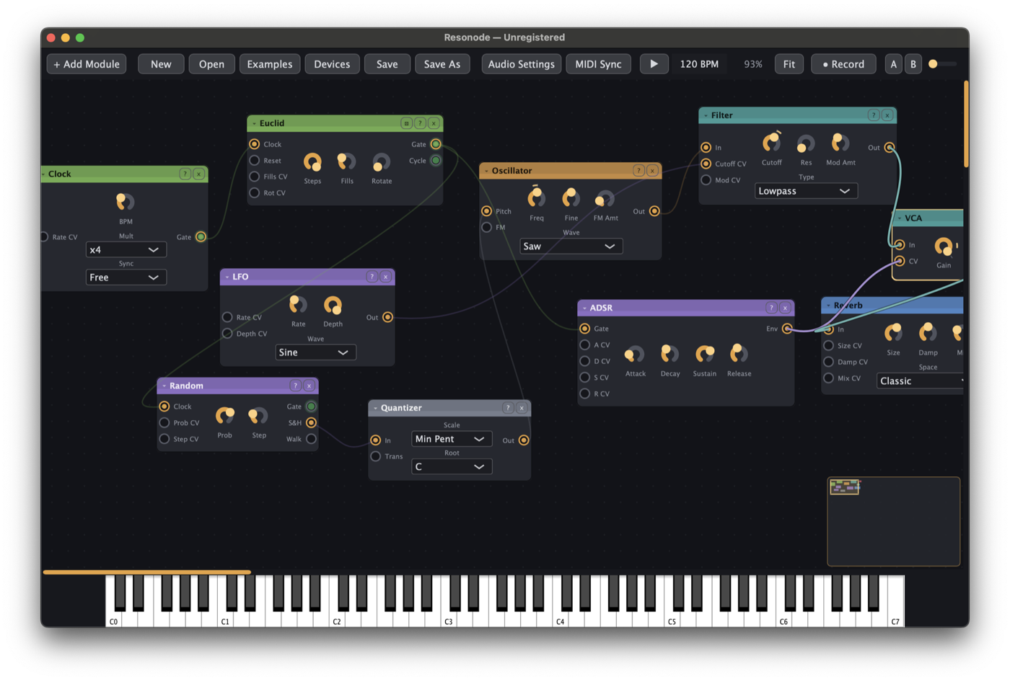The height and width of the screenshot is (681, 1010).
Task: Select the Euclid Fills CV port
Action: click(255, 177)
